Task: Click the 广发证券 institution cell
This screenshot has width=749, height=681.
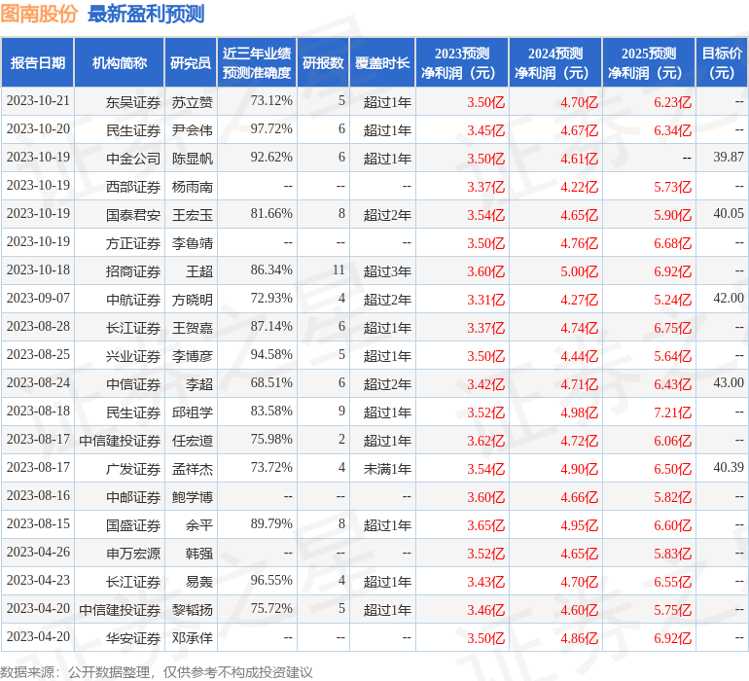Action: 133,469
